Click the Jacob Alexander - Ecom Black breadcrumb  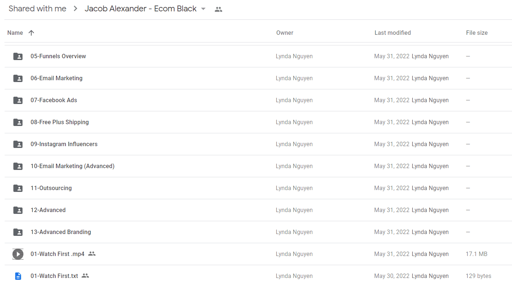pos(141,9)
